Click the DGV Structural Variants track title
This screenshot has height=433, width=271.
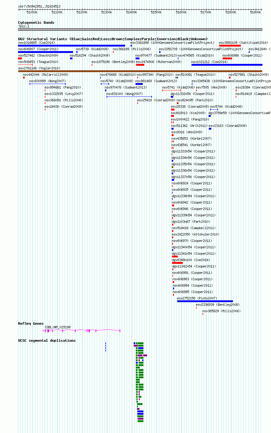click(113, 39)
